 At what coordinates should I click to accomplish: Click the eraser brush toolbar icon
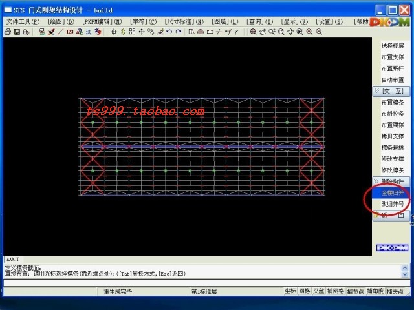pos(160,32)
